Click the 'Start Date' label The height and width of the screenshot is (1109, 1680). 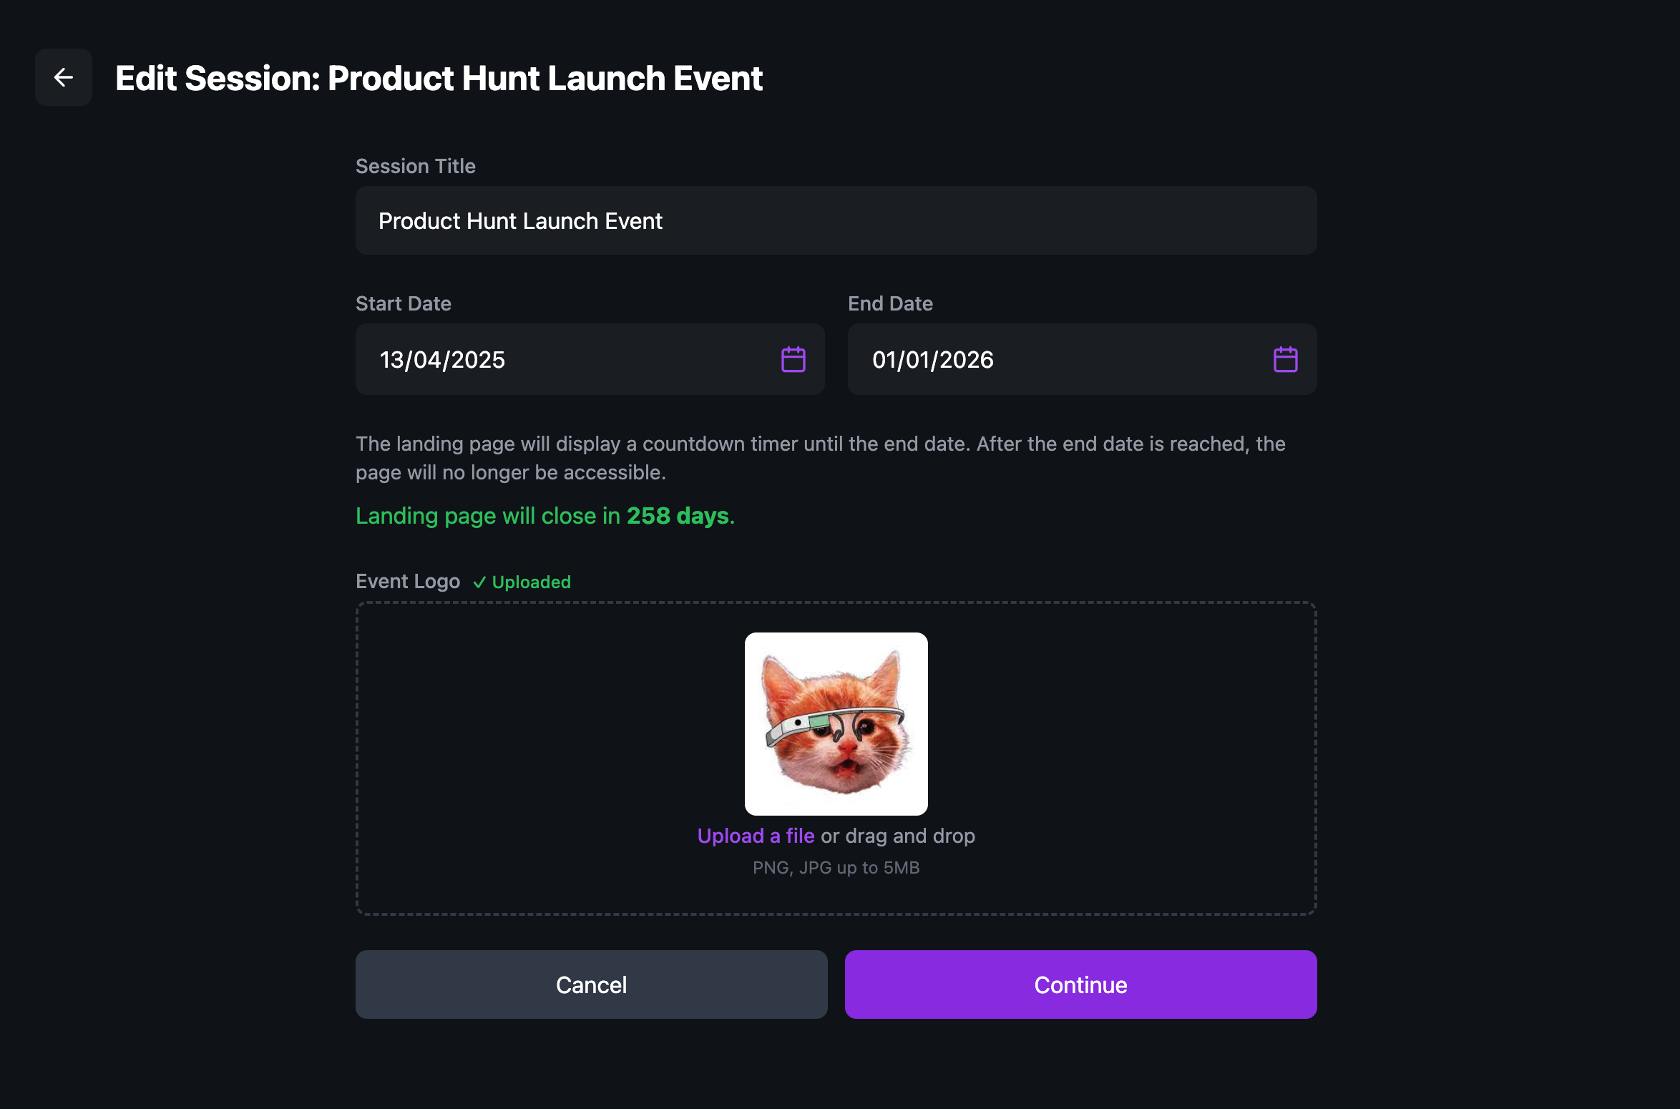click(403, 303)
